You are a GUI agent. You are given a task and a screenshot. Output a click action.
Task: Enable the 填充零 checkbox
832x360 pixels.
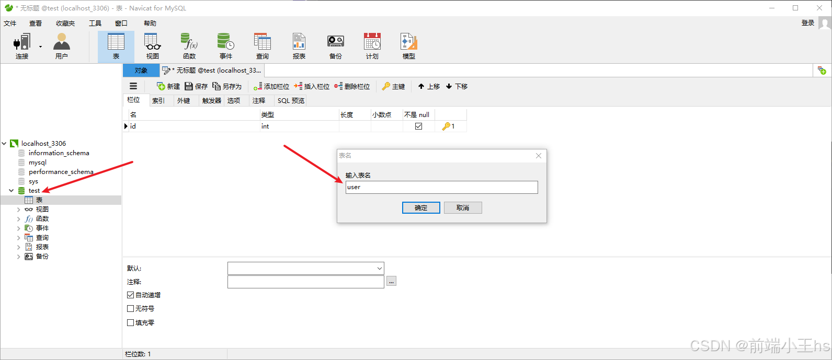tap(131, 322)
